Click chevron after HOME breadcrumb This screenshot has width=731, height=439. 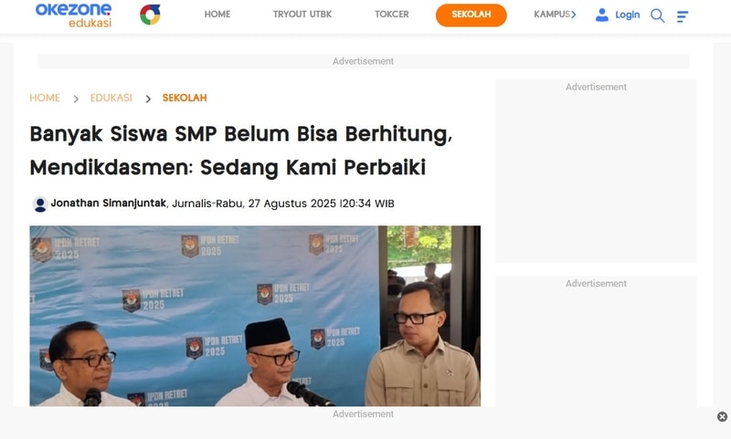(x=76, y=99)
